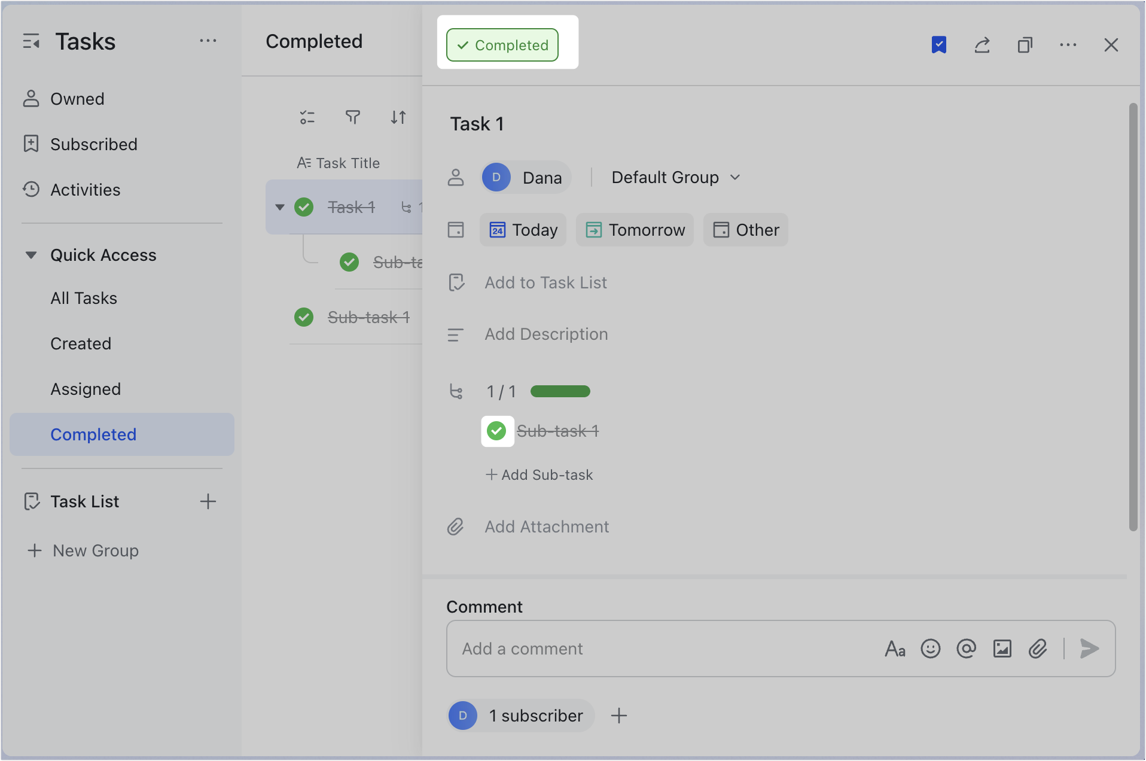Mention someone with @ icon
Image resolution: width=1146 pixels, height=761 pixels.
point(967,649)
